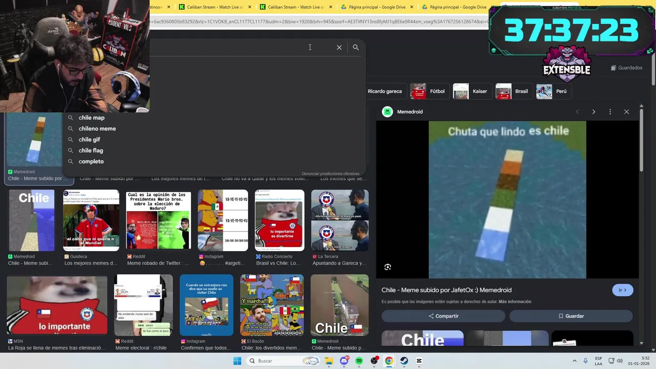Screen dimensions: 656x369
Task: Open Radio Concierto doge meme thumbnail
Action: click(279, 220)
